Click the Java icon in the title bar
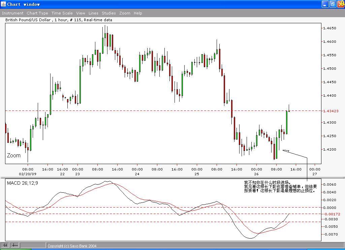This screenshot has height=250, width=345. 3,4
